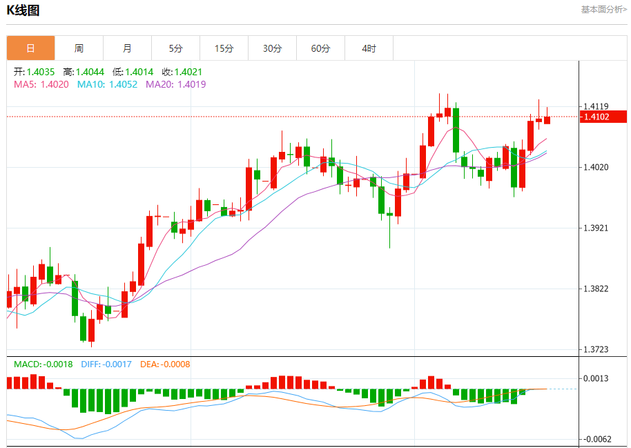The image size is (631, 448).
Task: Click the MACD value label
Action: pyautogui.click(x=43, y=364)
